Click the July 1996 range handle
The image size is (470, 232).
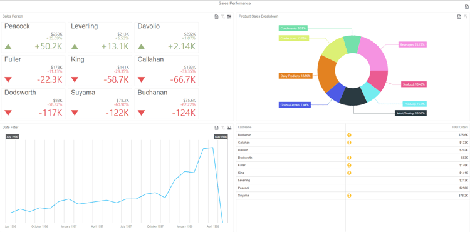pos(13,136)
